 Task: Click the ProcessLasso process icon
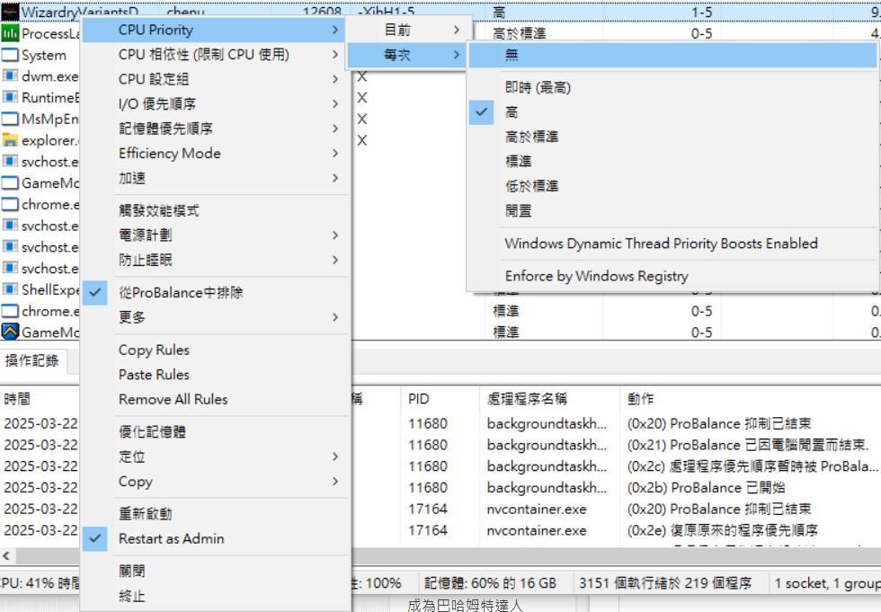[10, 33]
